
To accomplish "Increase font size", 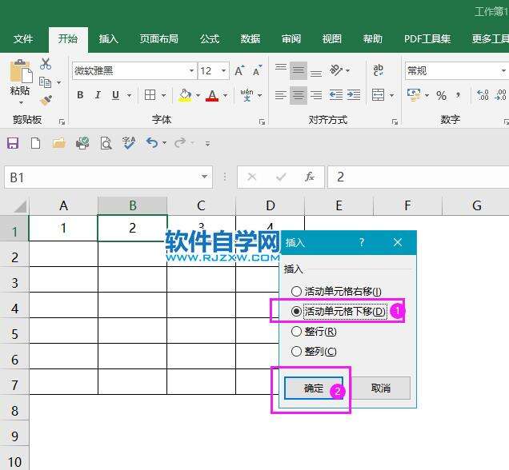I will 239,70.
